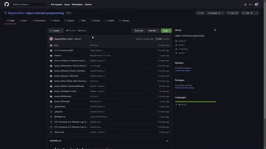
Task: Open the green Code dropdown
Action: pos(166,31)
